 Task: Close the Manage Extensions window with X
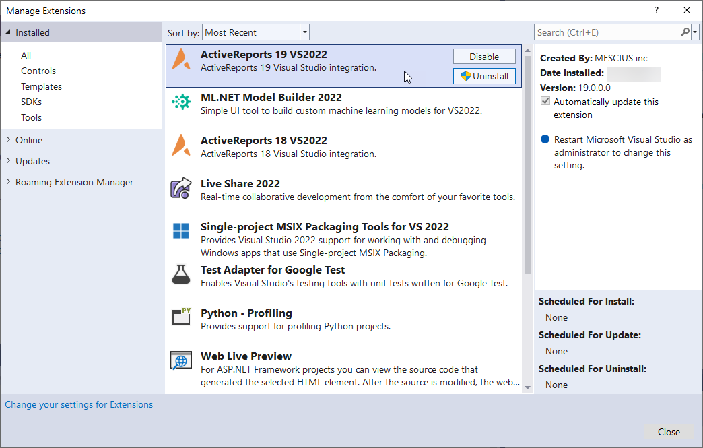point(686,10)
